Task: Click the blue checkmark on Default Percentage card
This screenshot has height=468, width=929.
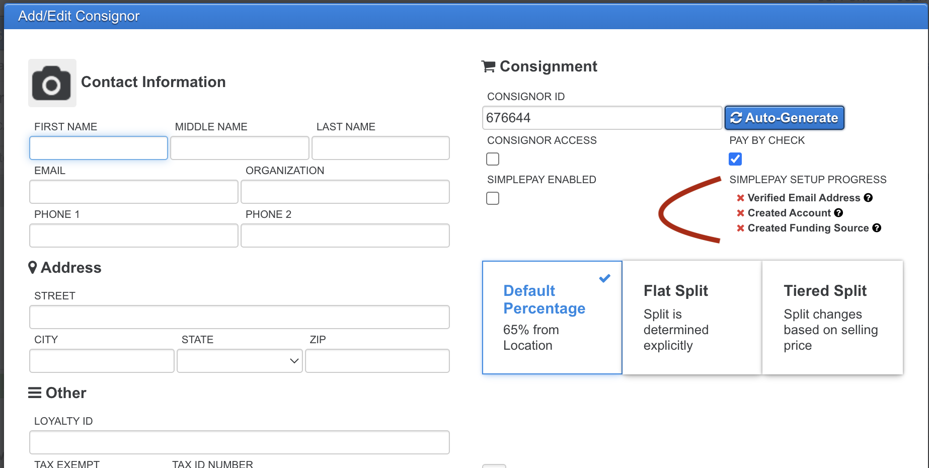Action: 604,278
